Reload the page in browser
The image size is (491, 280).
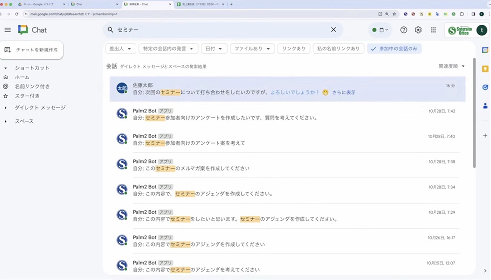tap(17, 14)
